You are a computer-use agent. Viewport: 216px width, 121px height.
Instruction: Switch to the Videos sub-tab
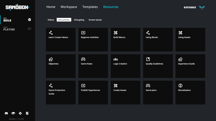pyautogui.click(x=51, y=20)
